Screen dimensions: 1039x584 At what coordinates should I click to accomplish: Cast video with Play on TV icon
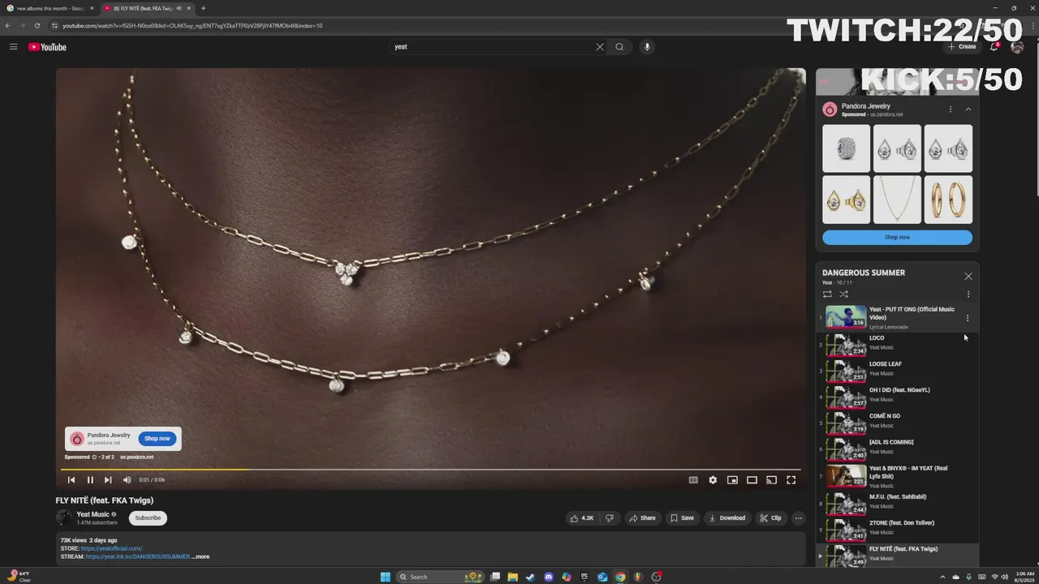pos(771,480)
